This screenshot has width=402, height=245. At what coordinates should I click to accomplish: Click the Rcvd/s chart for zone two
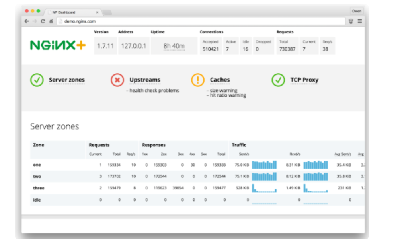tap(315, 177)
